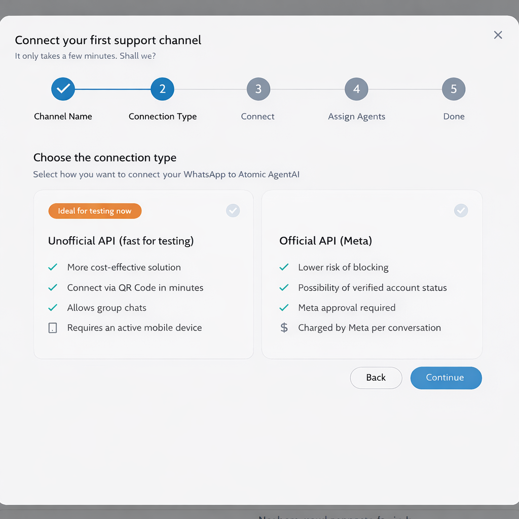Click the completed Channel Name step checkmark
Viewport: 519px width, 519px height.
coord(63,89)
